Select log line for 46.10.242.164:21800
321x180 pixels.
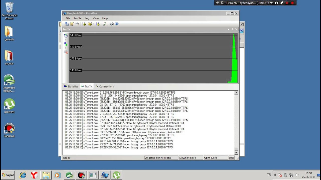pos(118,141)
